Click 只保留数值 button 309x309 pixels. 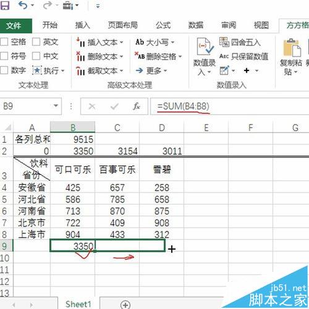[x=243, y=56]
